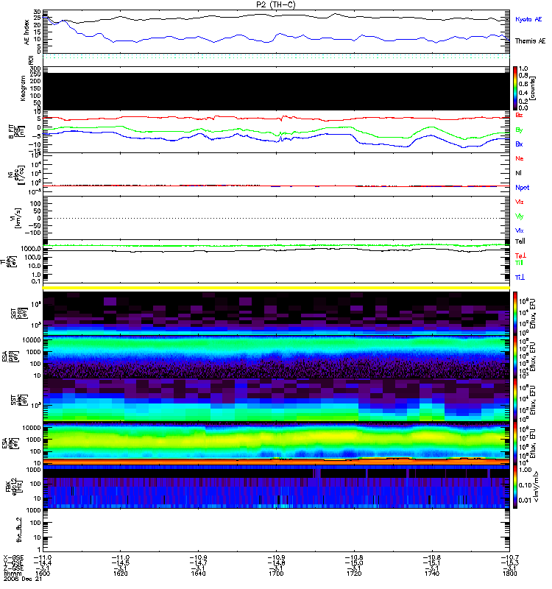
Task: Click the Keogram counts color bar
Action: 515,88
